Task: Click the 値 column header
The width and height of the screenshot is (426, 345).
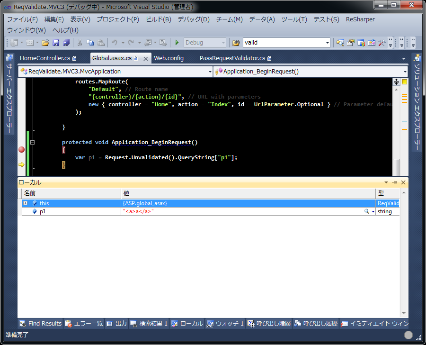Action: click(248, 193)
